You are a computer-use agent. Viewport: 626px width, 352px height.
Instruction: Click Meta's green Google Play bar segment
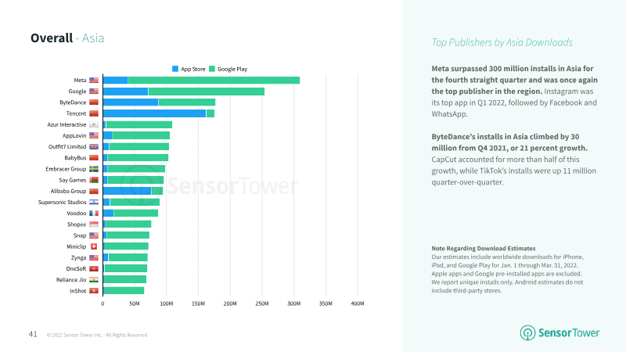(x=214, y=81)
